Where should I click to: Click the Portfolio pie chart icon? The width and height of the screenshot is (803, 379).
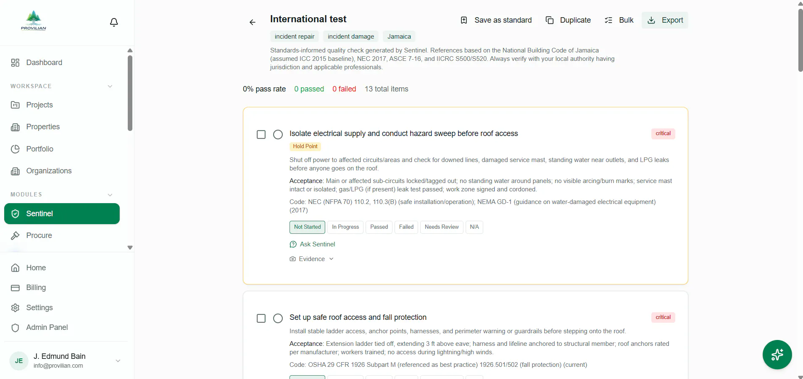click(x=15, y=149)
